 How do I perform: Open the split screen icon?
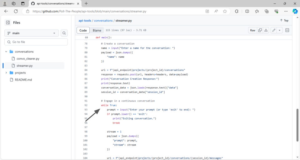tap(247, 11)
